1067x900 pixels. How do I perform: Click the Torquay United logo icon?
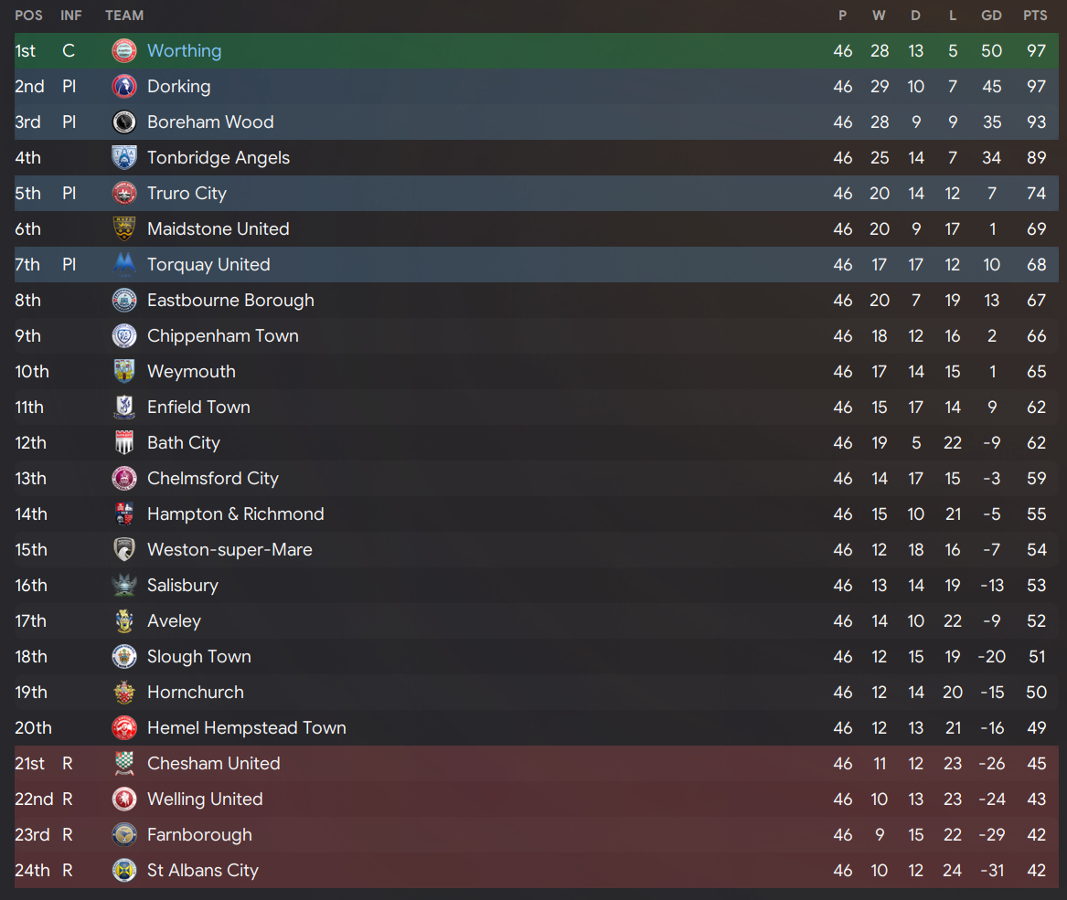[x=123, y=265]
